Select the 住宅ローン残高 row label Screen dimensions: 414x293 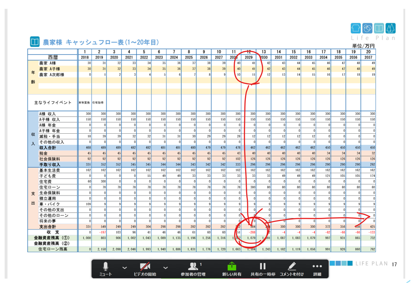pyautogui.click(x=53, y=249)
